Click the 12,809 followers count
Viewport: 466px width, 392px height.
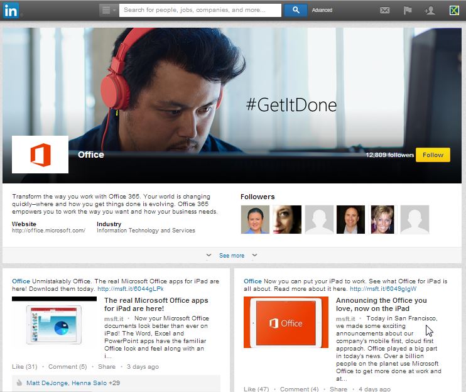click(x=389, y=155)
